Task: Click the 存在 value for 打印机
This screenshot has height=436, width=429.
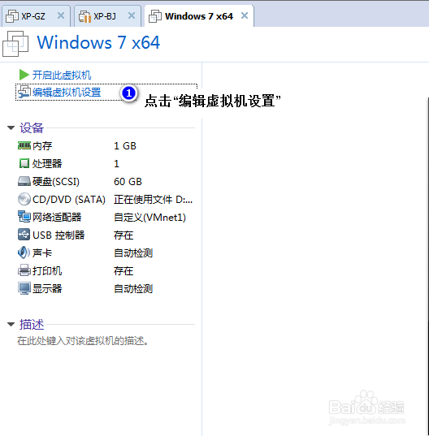Action: pyautogui.click(x=123, y=271)
